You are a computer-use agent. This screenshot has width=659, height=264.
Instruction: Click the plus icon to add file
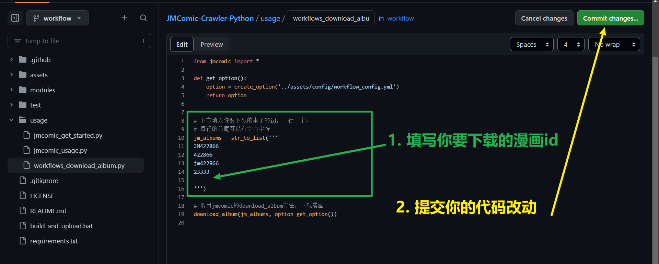pyautogui.click(x=124, y=18)
